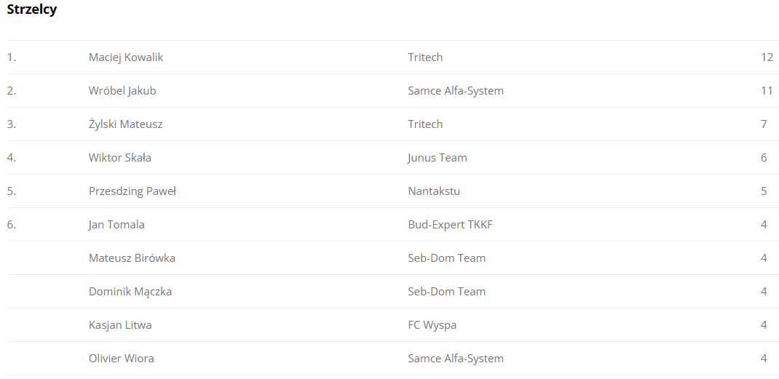Click Seb-Dom Team in Mączka row
The image size is (779, 379).
pos(446,292)
